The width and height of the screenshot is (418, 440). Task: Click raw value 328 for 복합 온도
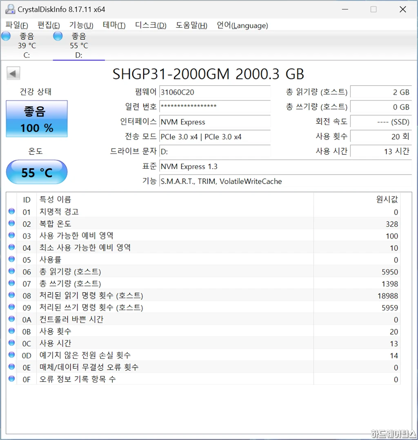point(391,224)
